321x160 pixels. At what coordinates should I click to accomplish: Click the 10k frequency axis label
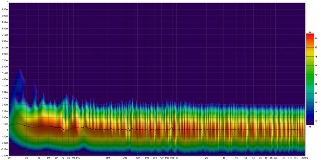[x=275, y=158]
